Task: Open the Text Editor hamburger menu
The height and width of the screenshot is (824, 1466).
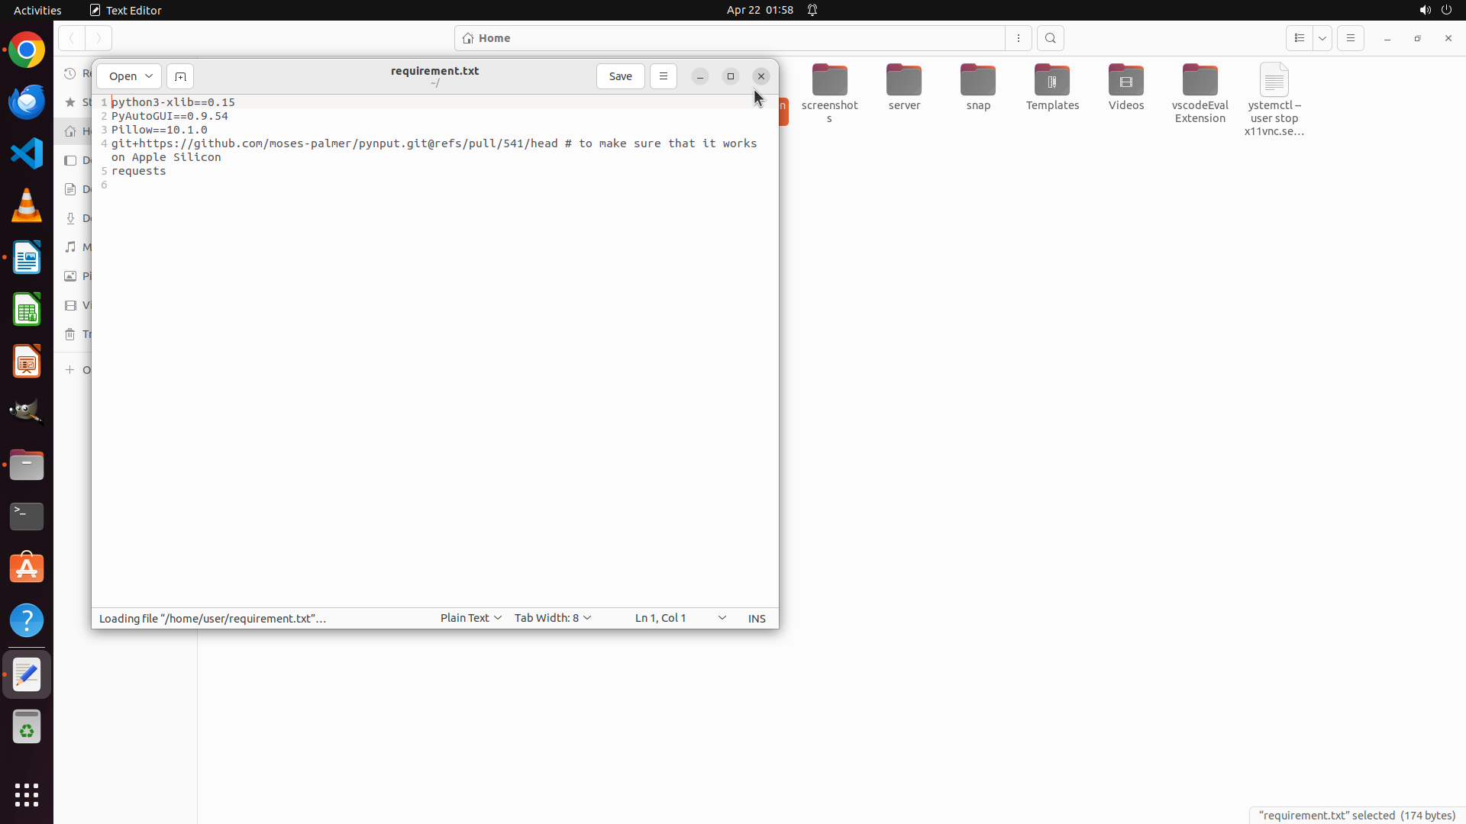Action: pos(663,76)
